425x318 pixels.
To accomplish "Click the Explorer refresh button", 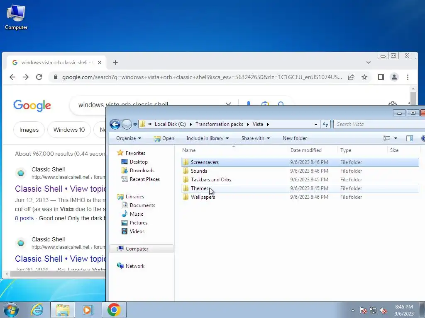I will pos(325,124).
